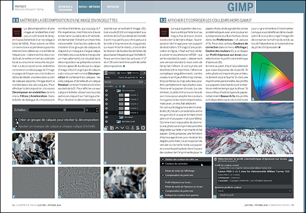This screenshot has width=306, height=213.
Task: Select the Échelle 2 layer gray thumbnail
Action: tap(121, 99)
